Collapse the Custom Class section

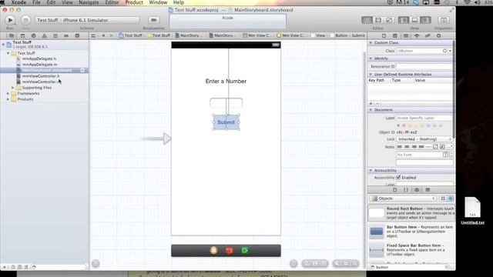point(371,42)
